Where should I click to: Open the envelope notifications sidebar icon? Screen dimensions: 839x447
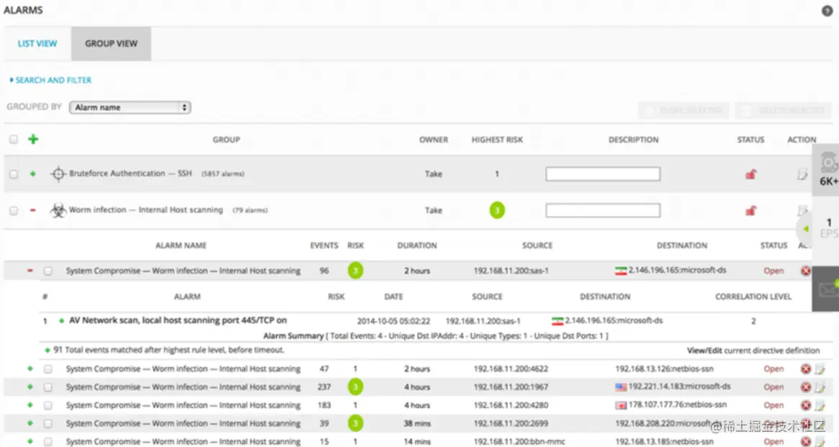click(827, 289)
